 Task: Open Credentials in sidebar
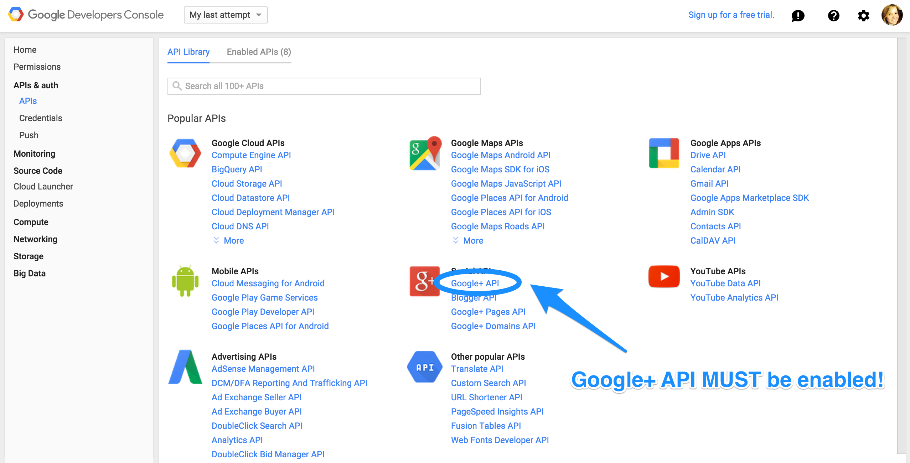coord(41,118)
